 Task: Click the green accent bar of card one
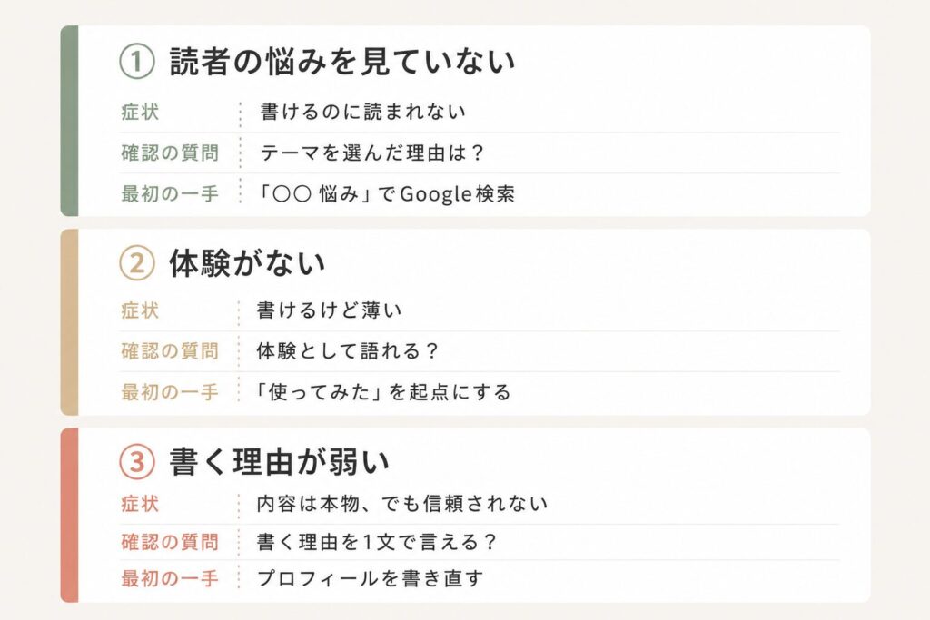click(x=69, y=121)
